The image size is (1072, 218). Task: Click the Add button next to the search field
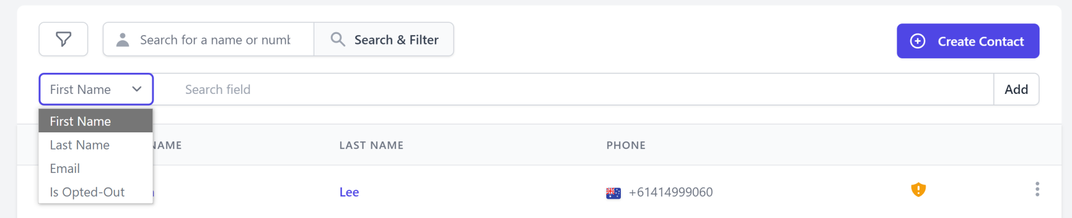(1016, 89)
